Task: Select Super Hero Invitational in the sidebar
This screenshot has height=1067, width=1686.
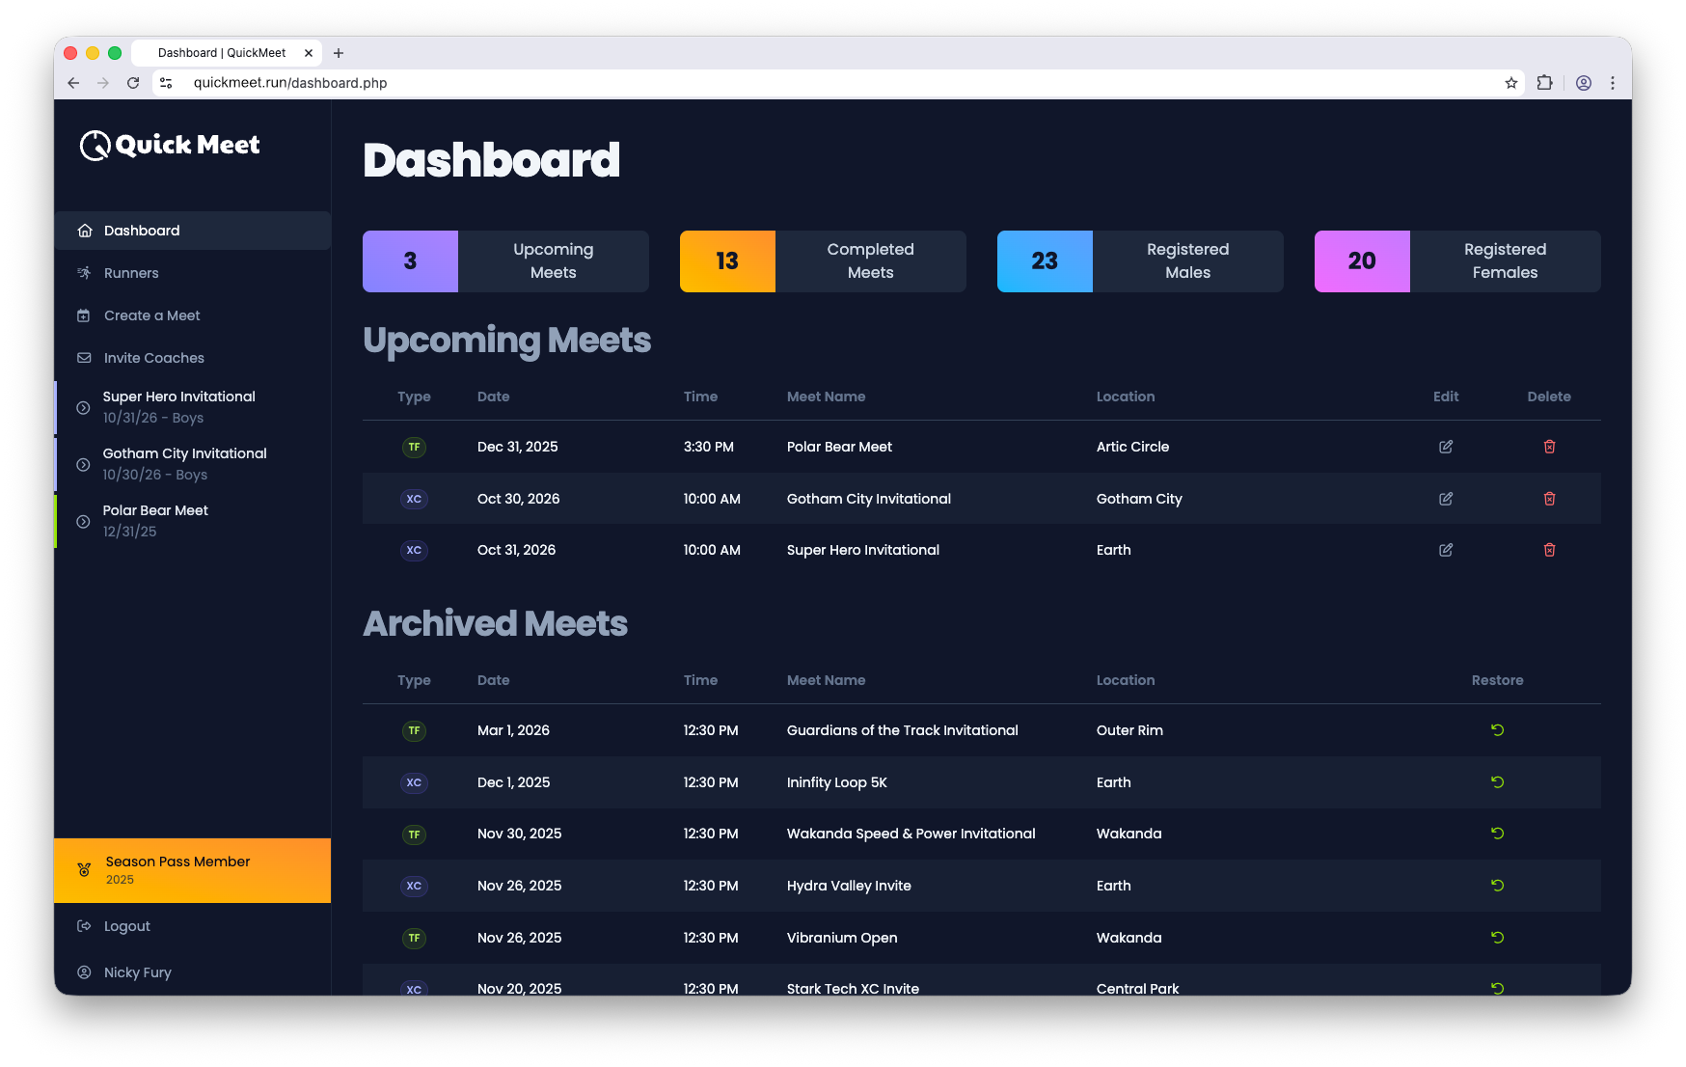Action: click(x=178, y=406)
